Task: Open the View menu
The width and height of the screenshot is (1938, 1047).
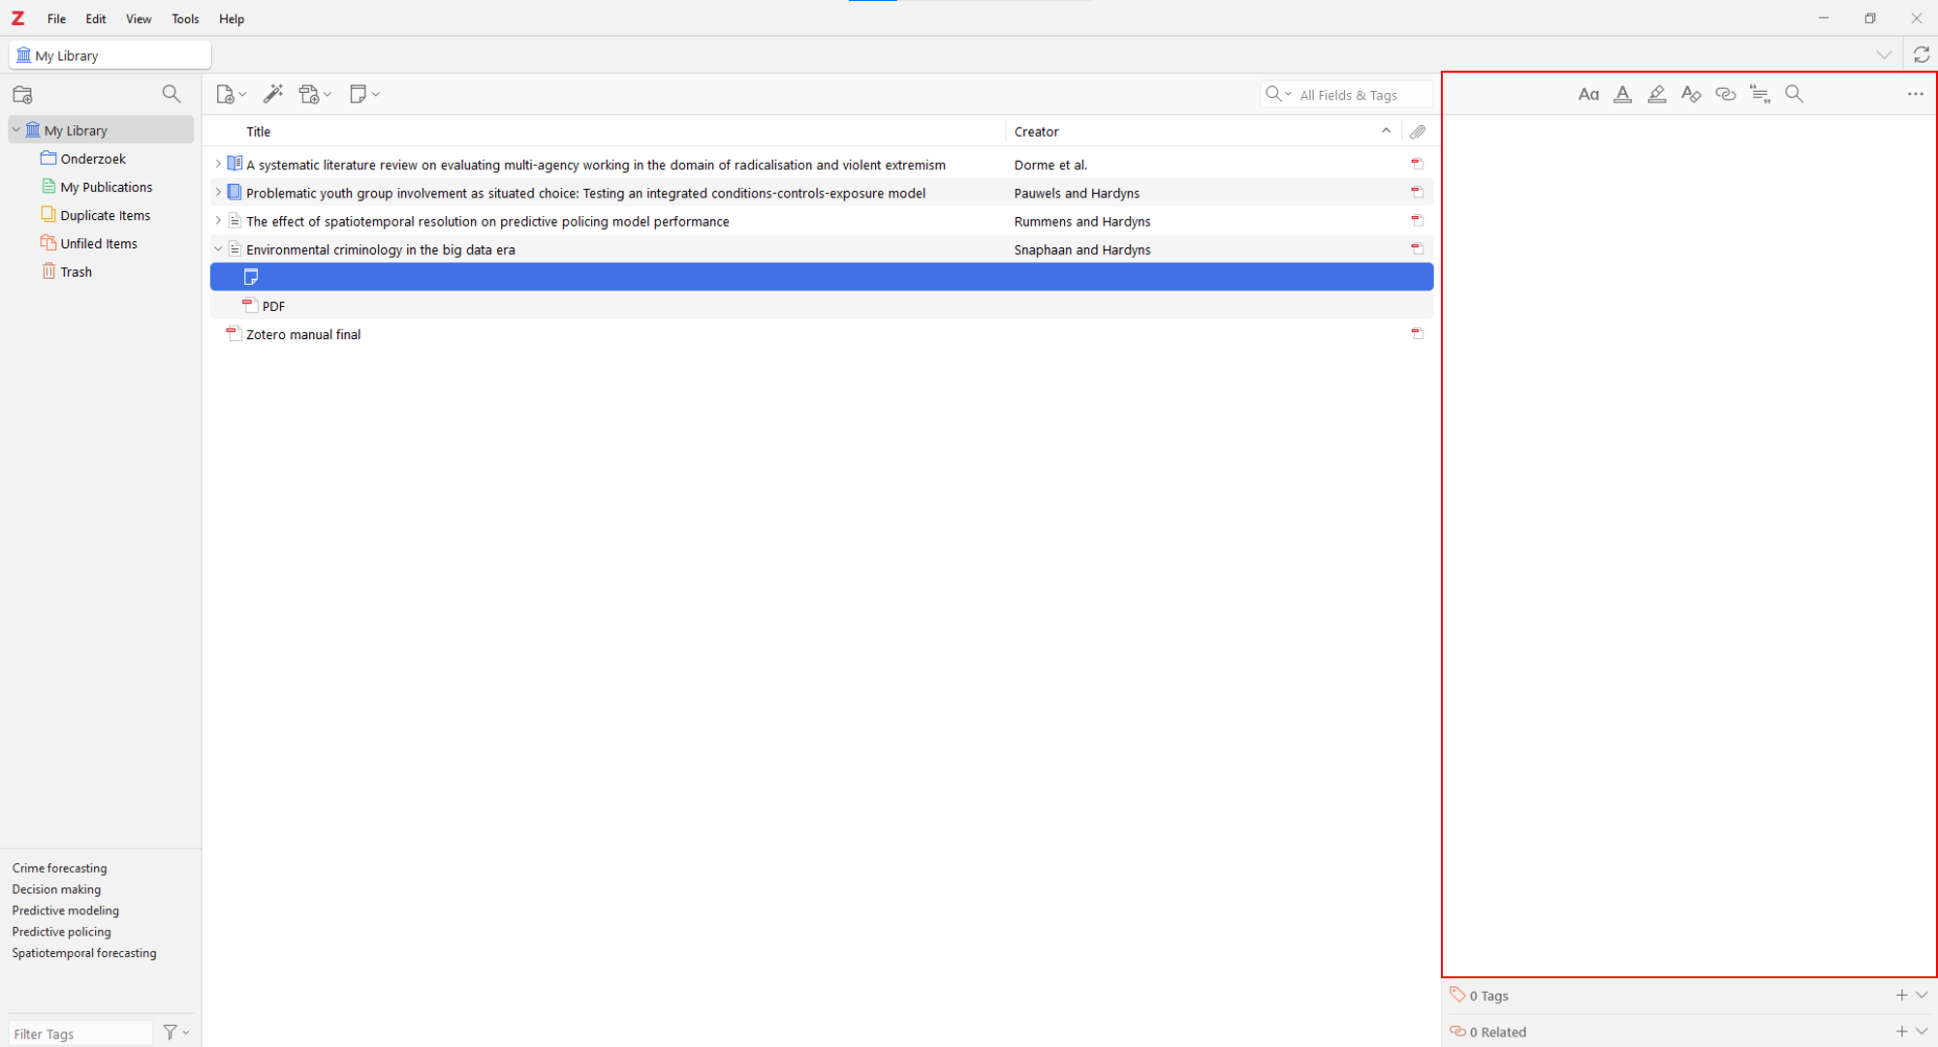Action: [139, 18]
